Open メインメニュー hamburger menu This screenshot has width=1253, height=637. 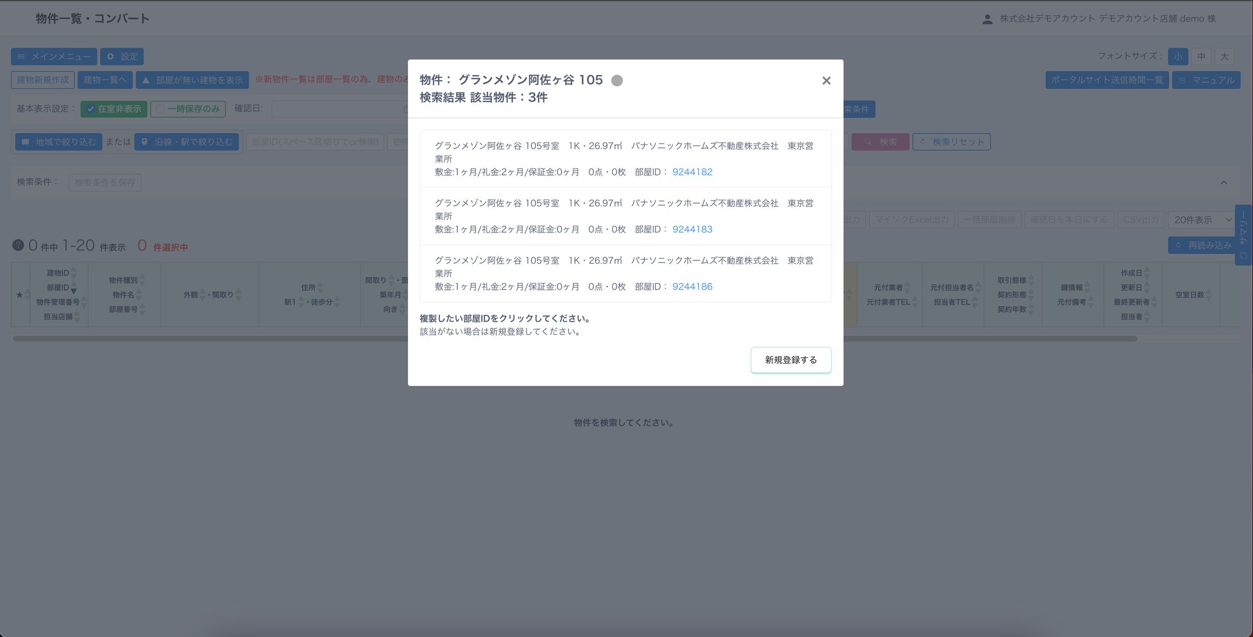[x=54, y=57]
